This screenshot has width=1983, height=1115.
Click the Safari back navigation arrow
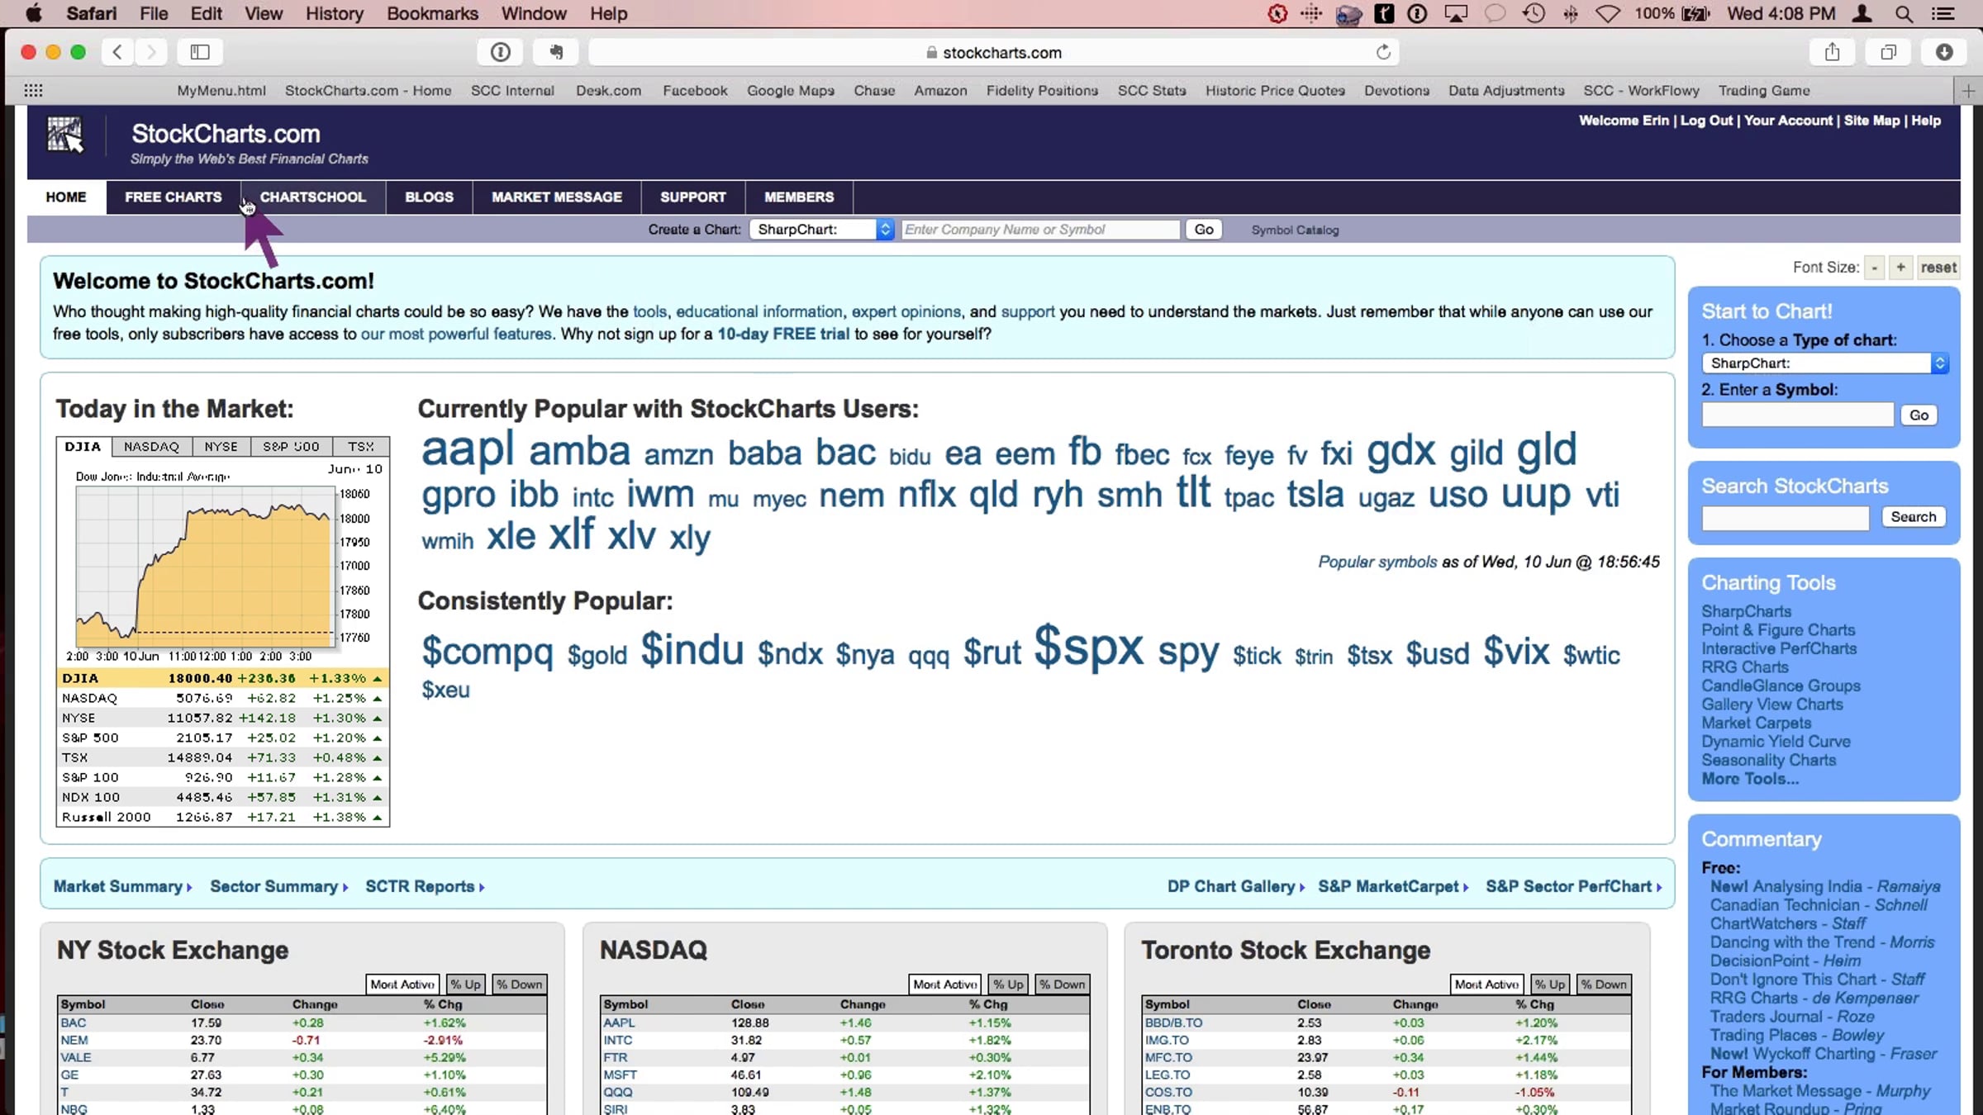point(117,52)
